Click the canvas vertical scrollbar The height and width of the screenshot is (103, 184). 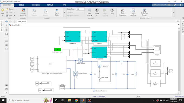(x=179, y=61)
